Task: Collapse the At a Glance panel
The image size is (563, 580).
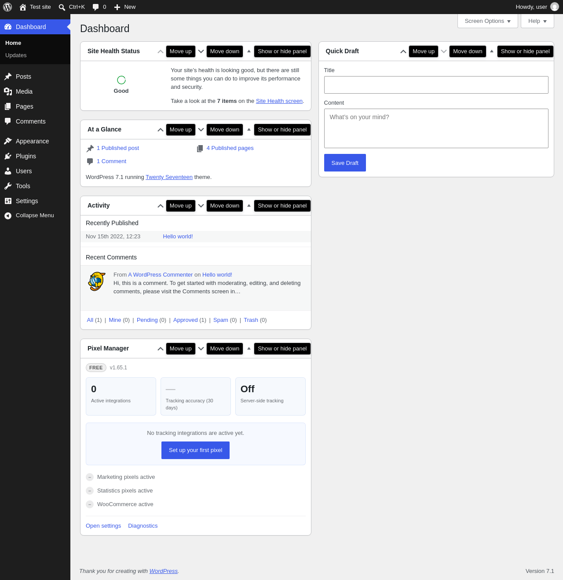Action: pos(249,130)
